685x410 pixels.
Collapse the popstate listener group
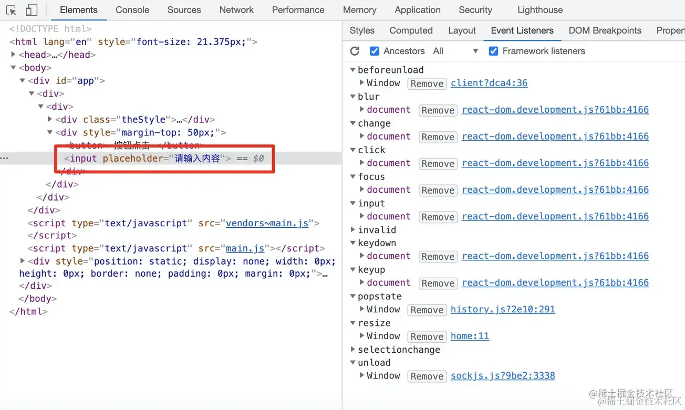353,297
